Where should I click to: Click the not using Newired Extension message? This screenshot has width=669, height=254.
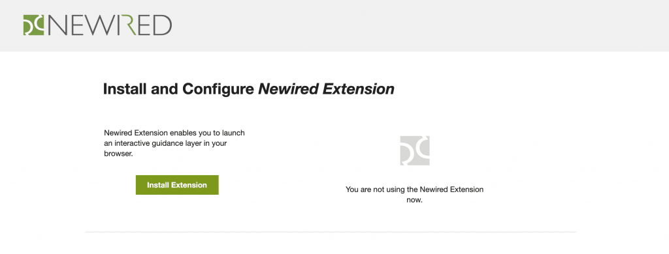coord(414,195)
